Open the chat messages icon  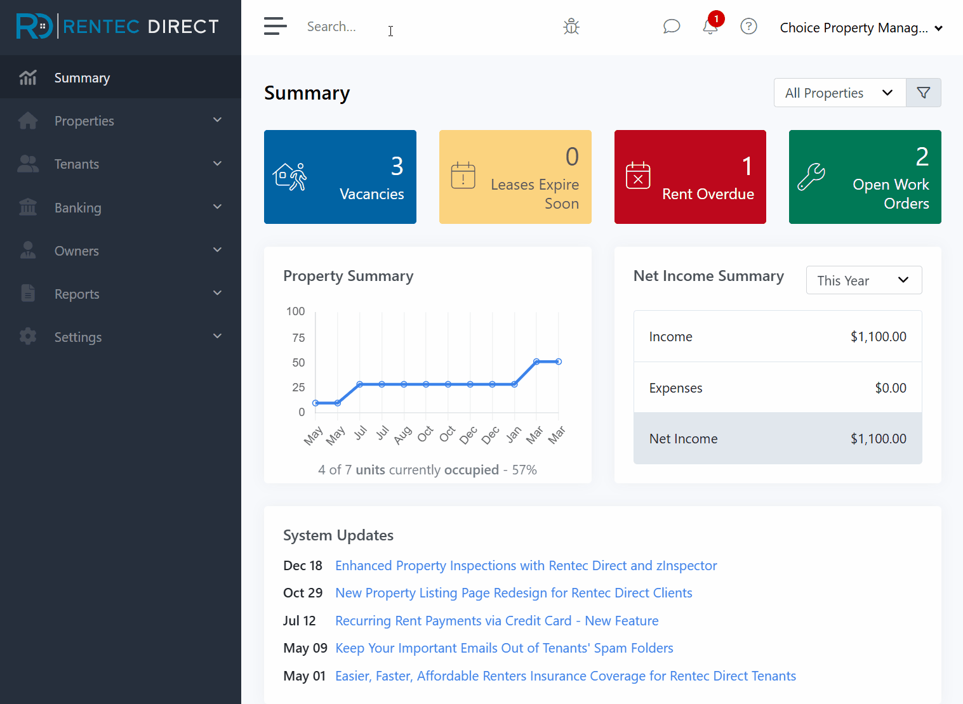coord(671,27)
